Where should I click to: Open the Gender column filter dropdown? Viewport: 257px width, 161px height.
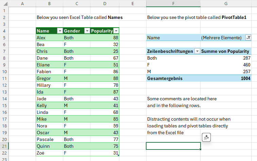click(x=87, y=31)
